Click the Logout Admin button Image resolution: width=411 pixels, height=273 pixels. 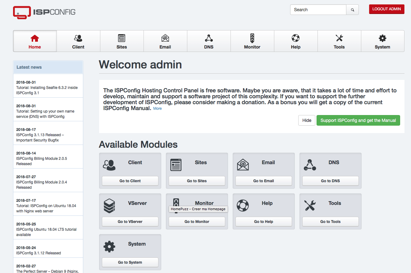(386, 9)
